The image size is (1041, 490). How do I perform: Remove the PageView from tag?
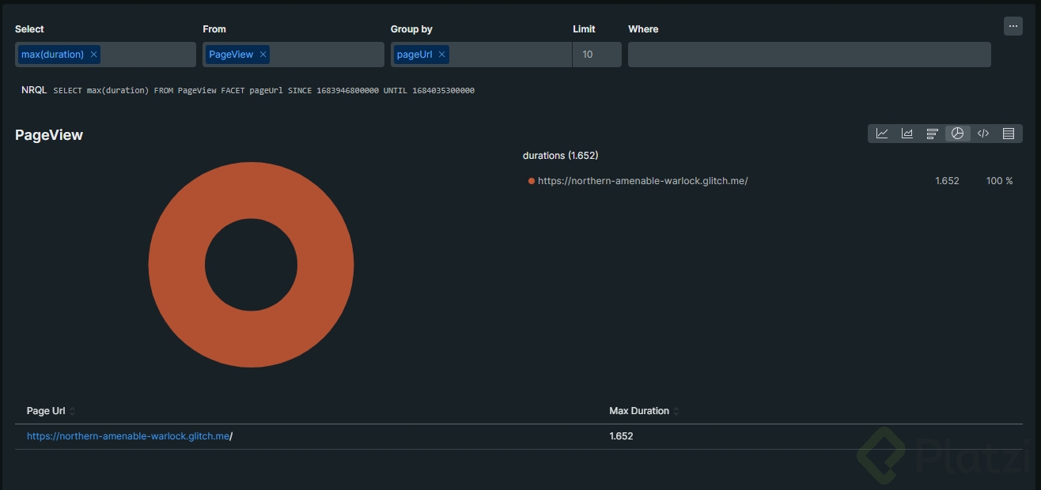(x=263, y=55)
